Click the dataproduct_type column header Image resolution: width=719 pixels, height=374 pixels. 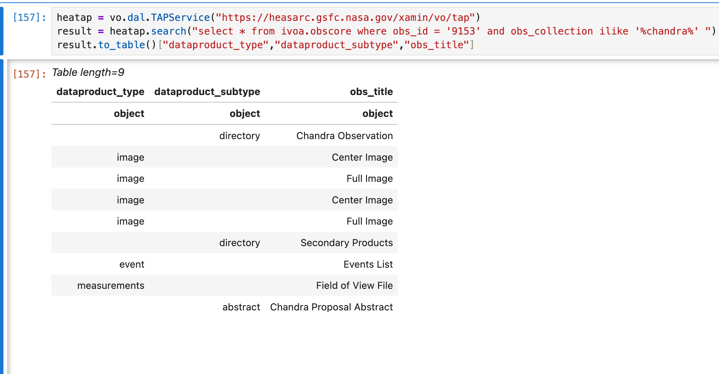point(100,92)
